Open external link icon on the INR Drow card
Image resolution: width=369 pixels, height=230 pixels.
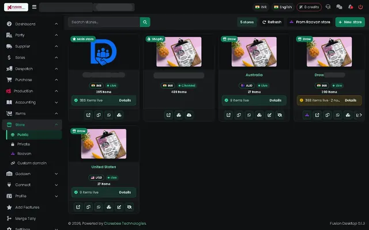pyautogui.click(x=317, y=115)
